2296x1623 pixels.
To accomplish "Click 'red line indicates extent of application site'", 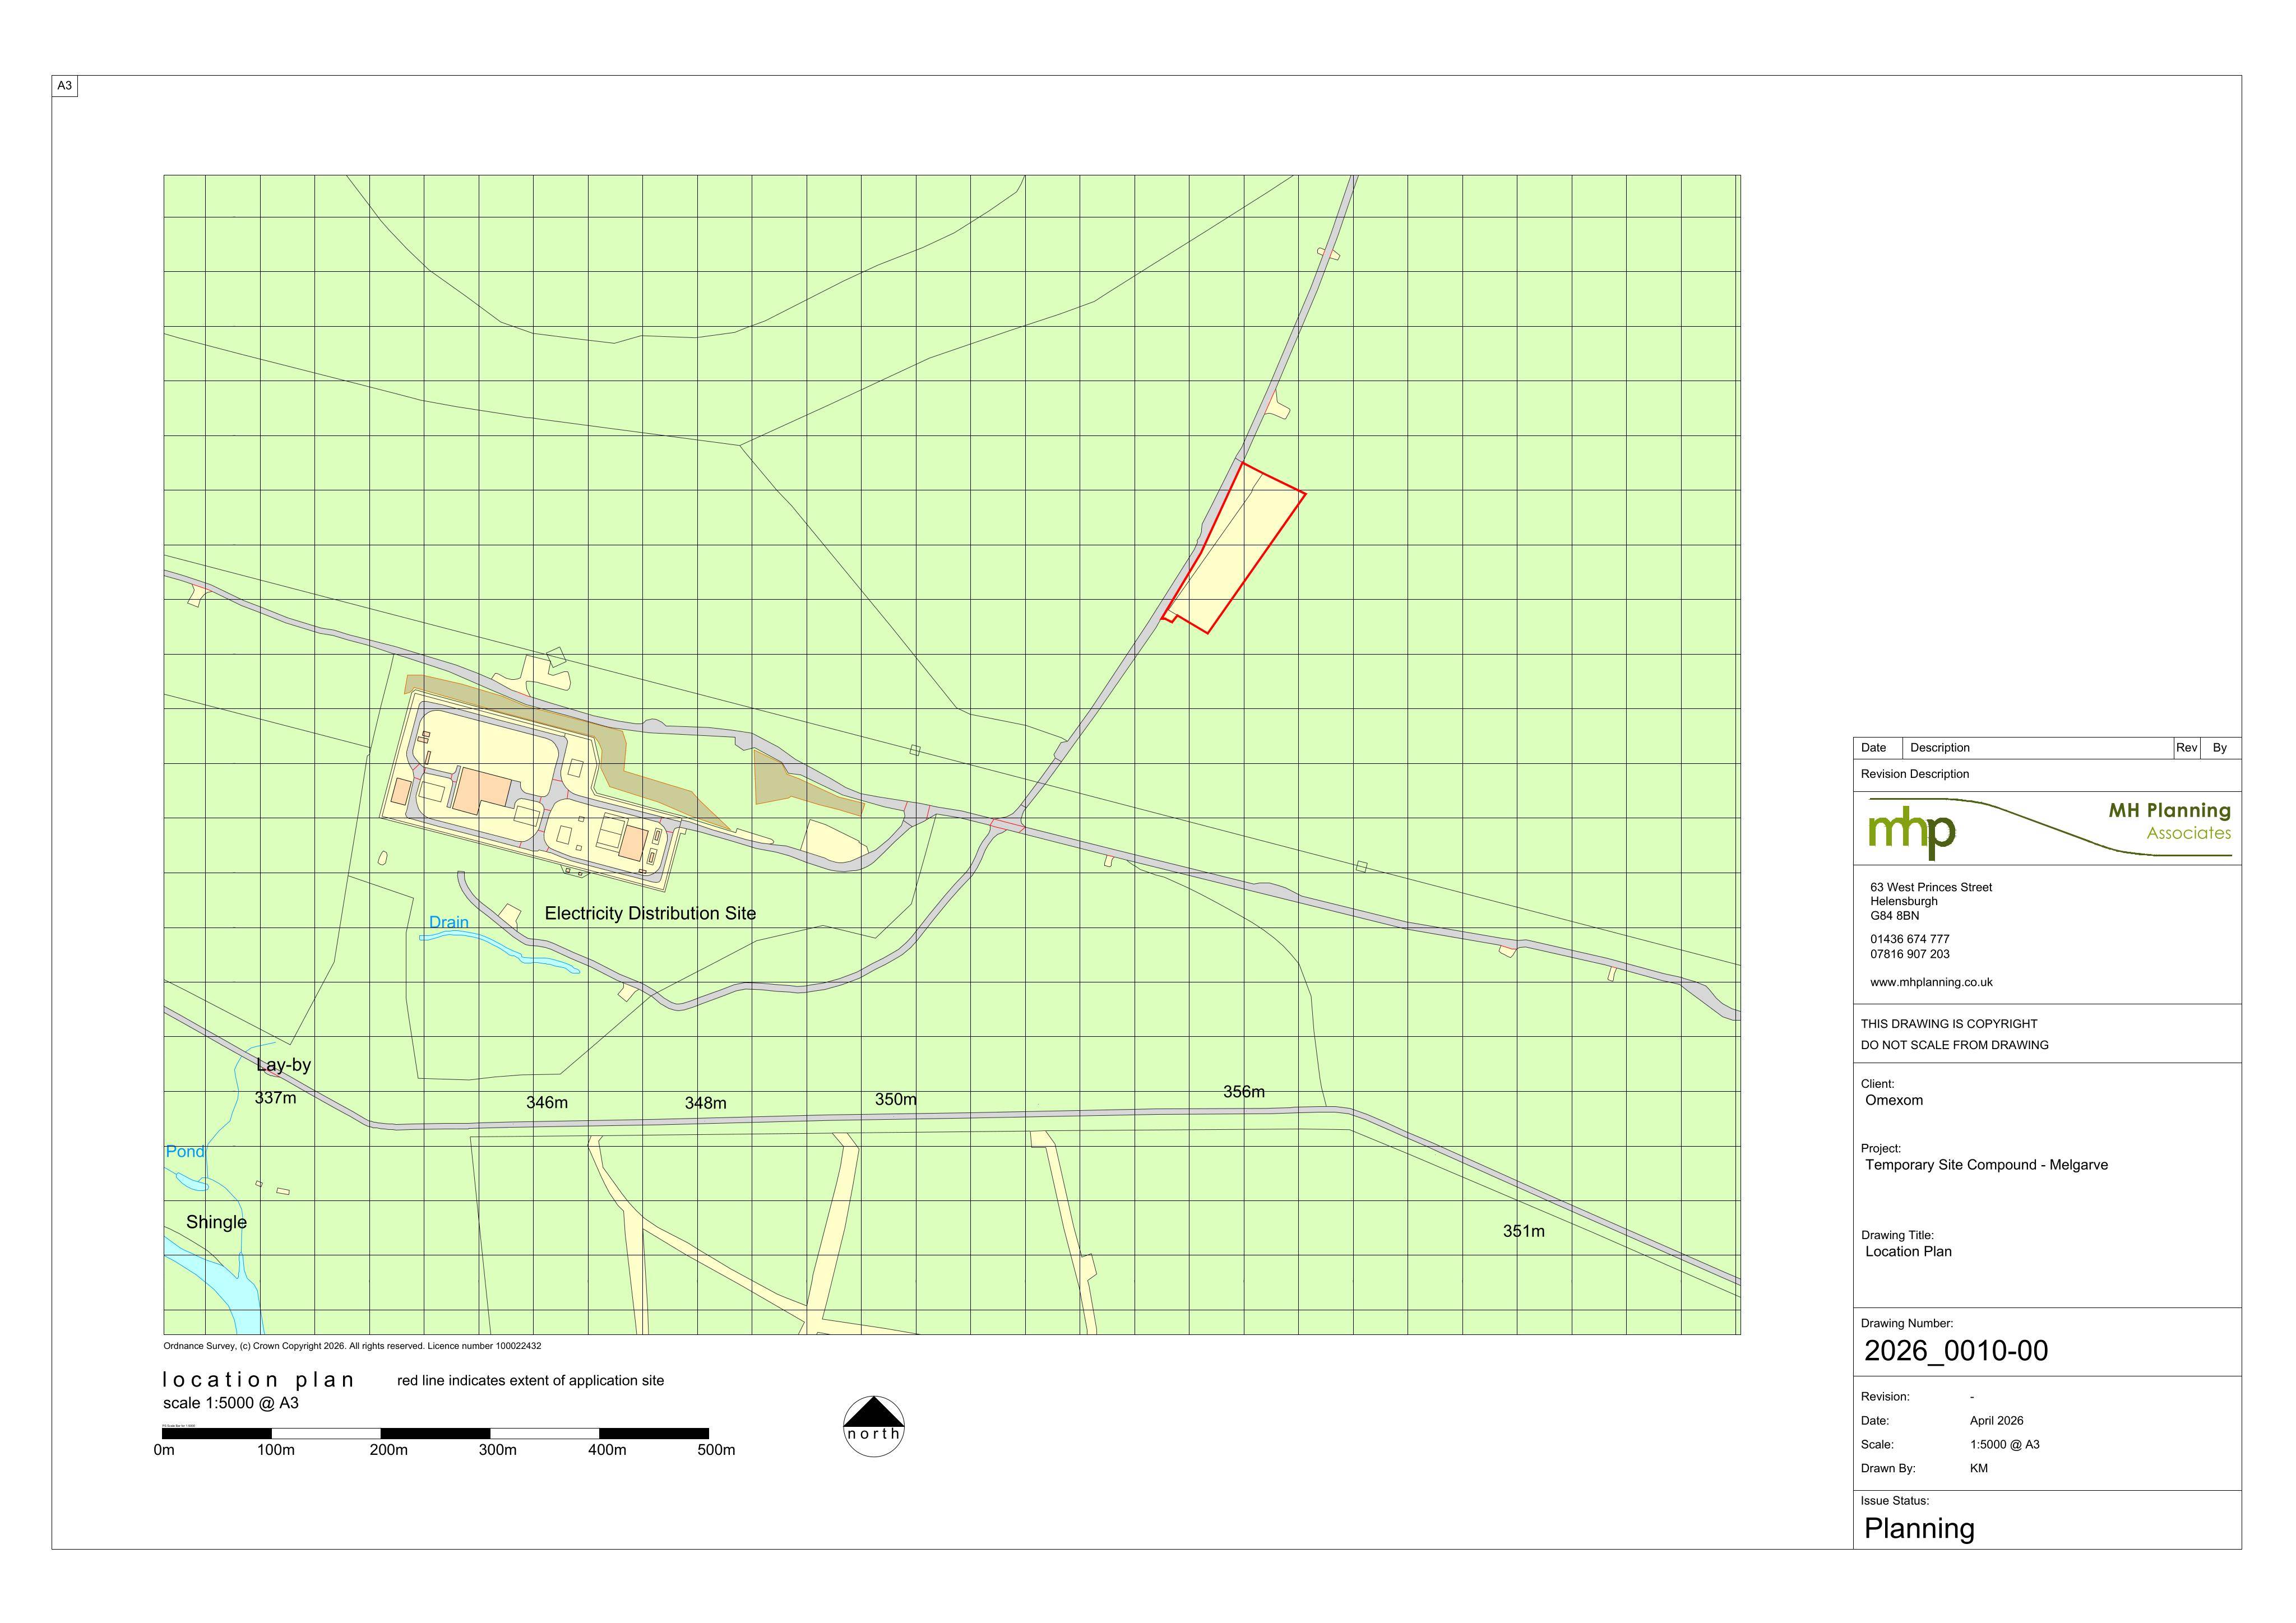I will [530, 1381].
